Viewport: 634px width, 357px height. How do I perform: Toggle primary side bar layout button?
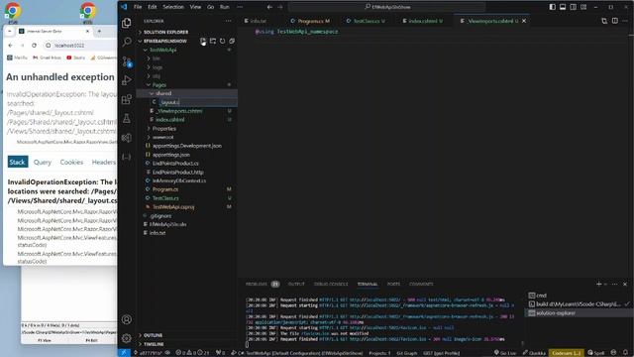click(553, 7)
